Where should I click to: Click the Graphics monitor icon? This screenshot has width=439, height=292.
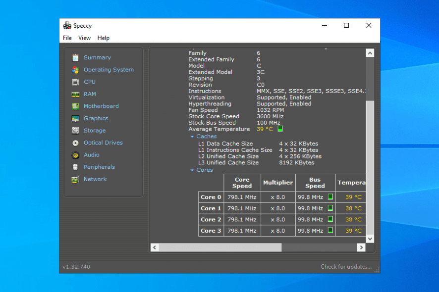pyautogui.click(x=75, y=119)
